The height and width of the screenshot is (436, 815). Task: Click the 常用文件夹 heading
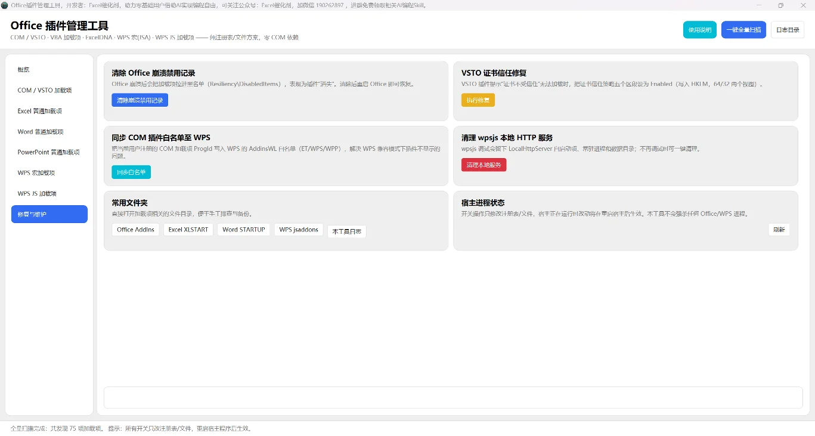129,203
